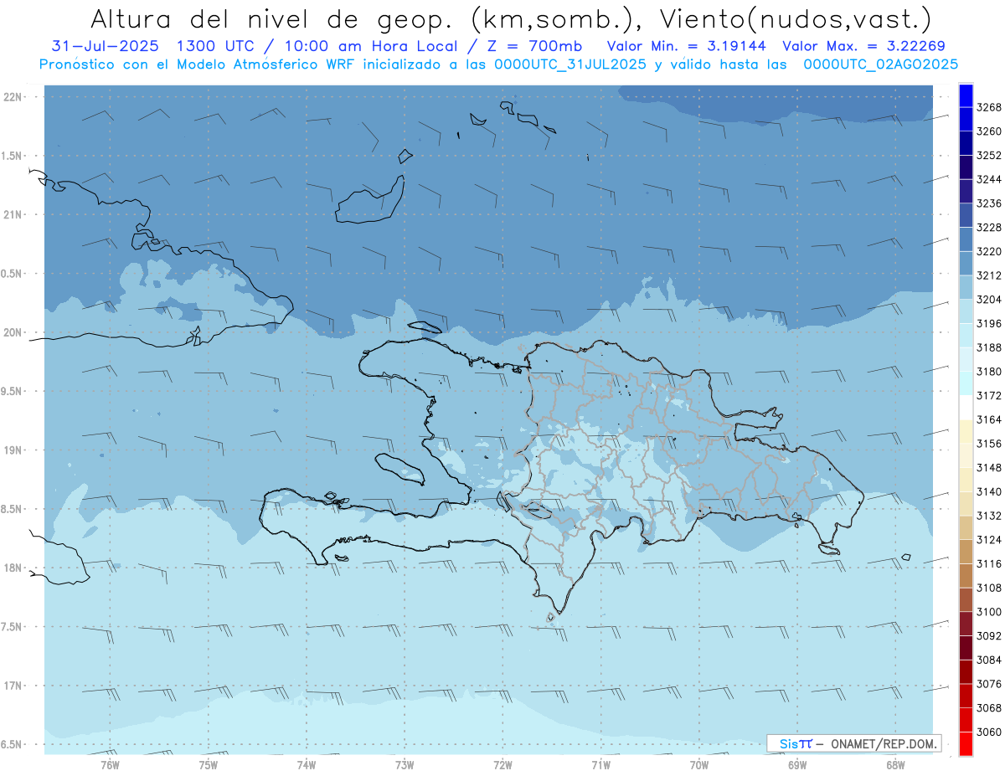Click the '71W' longitude label
The image size is (1005, 776).
600,763
